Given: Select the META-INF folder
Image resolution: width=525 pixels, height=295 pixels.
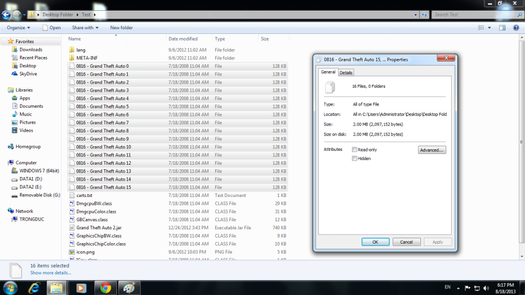Looking at the screenshot, I should (87, 58).
